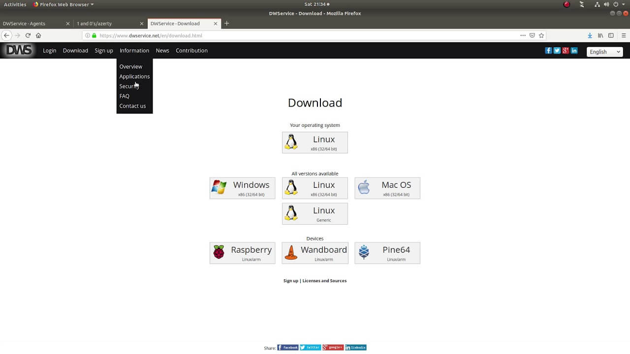This screenshot has width=630, height=354.
Task: Share on Facebook via the footer button
Action: pyautogui.click(x=288, y=347)
